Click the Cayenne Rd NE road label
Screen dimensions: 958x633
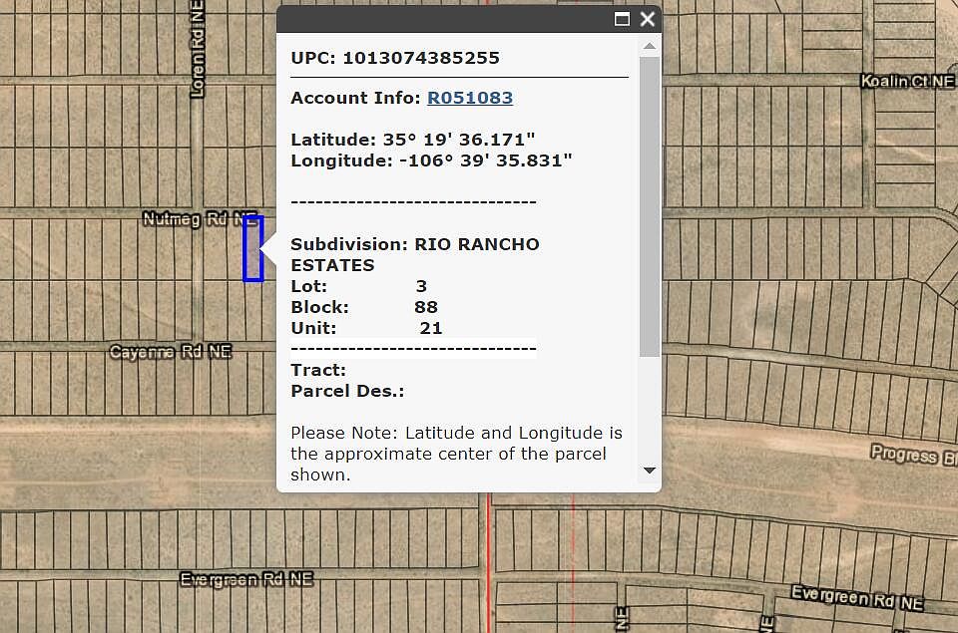[x=171, y=352]
